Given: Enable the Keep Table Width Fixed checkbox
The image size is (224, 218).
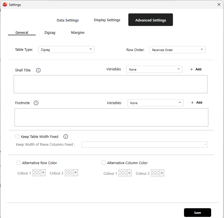Looking at the screenshot, I should tap(18, 136).
